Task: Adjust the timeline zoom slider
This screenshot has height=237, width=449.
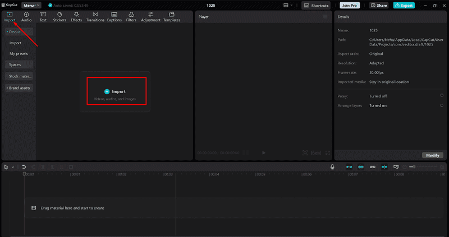Action: (x=423, y=166)
